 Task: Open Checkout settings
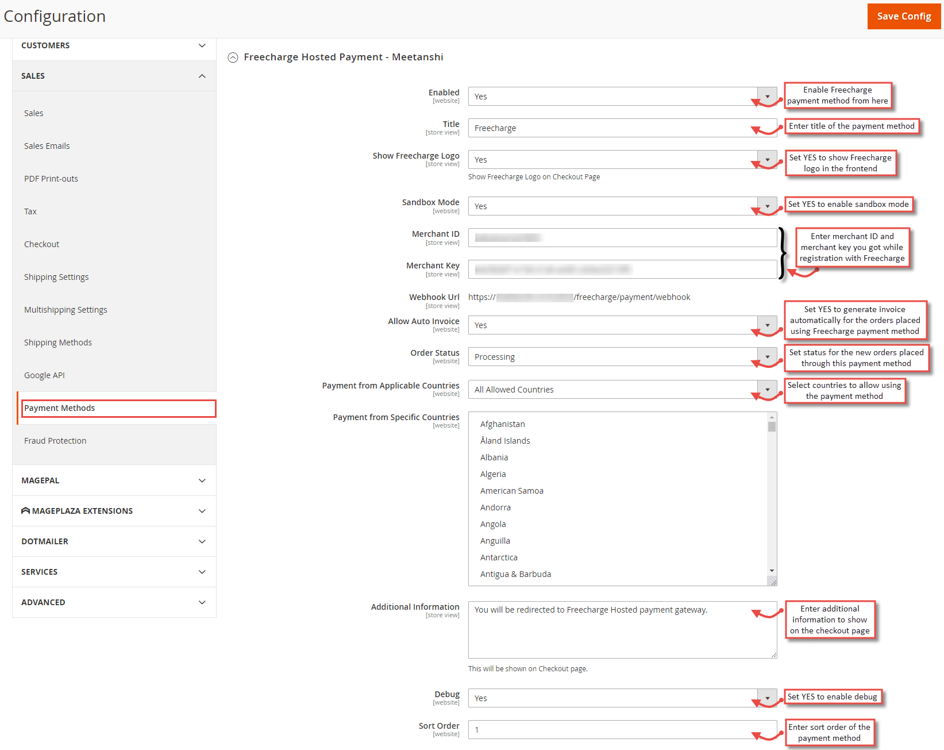click(42, 244)
